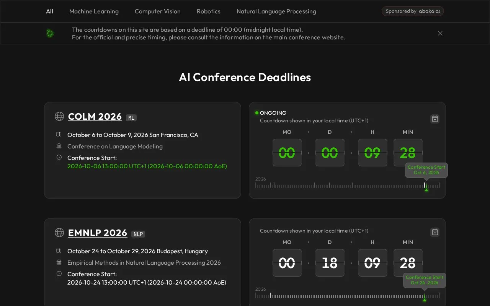This screenshot has height=306, width=490.
Task: Dismiss the countdown notice banner
Action: coord(440,33)
